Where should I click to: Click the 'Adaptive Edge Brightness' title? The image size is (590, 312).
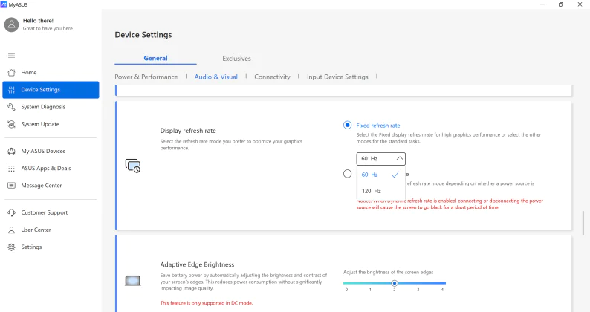point(197,264)
